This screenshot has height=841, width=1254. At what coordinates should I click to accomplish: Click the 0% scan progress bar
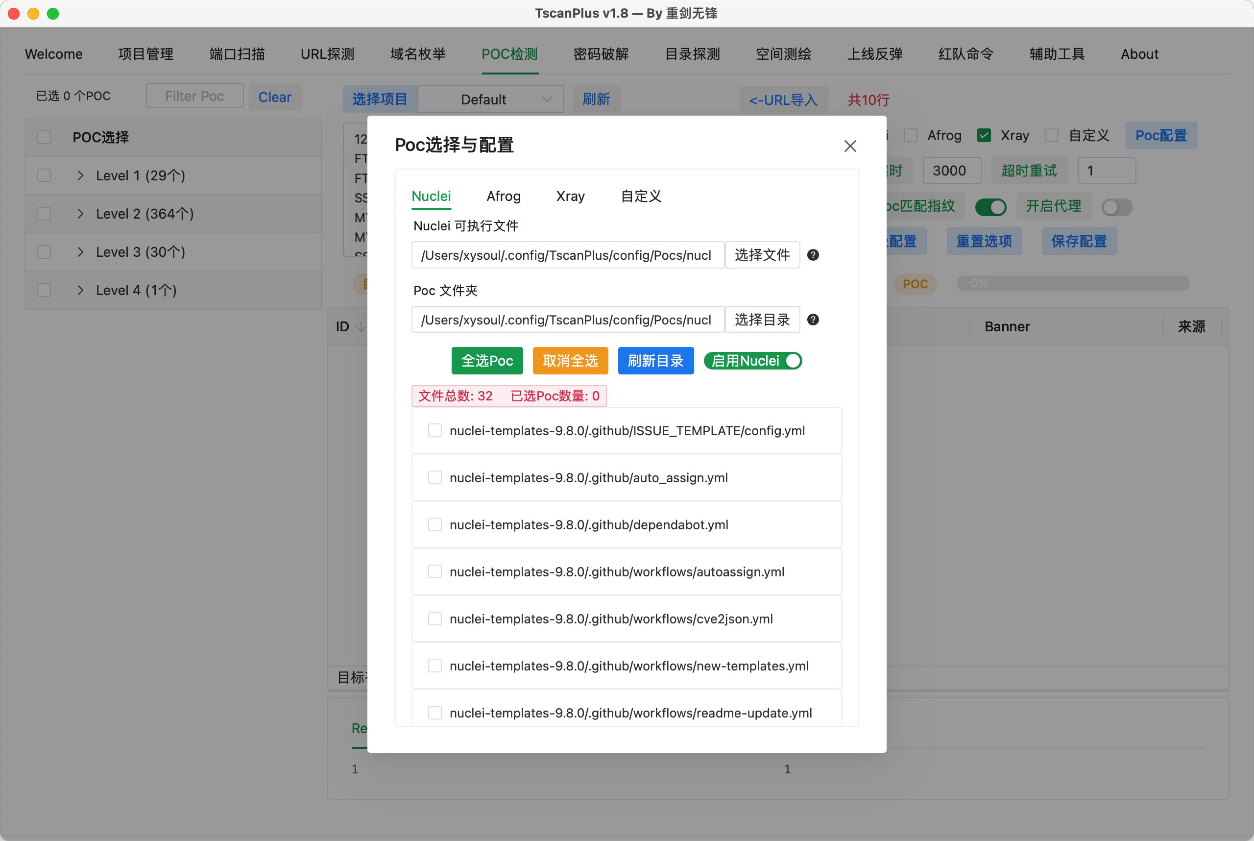[1072, 283]
